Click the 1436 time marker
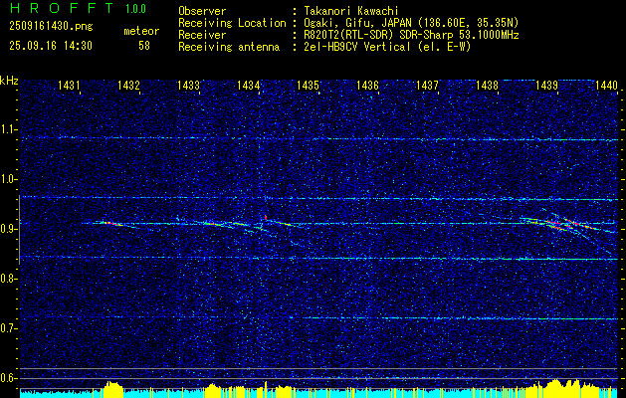 pyautogui.click(x=367, y=85)
